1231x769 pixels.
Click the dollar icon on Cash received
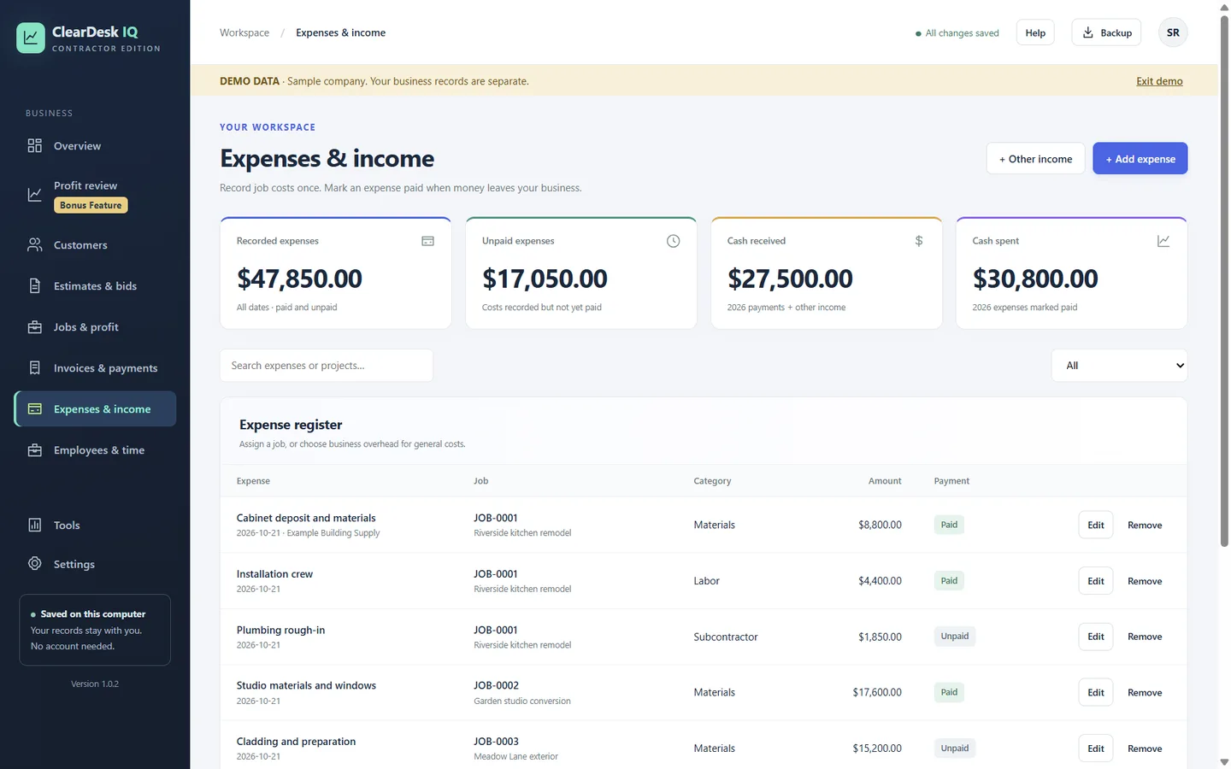(919, 241)
